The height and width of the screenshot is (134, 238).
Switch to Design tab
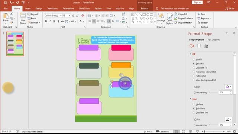(x=39, y=9)
